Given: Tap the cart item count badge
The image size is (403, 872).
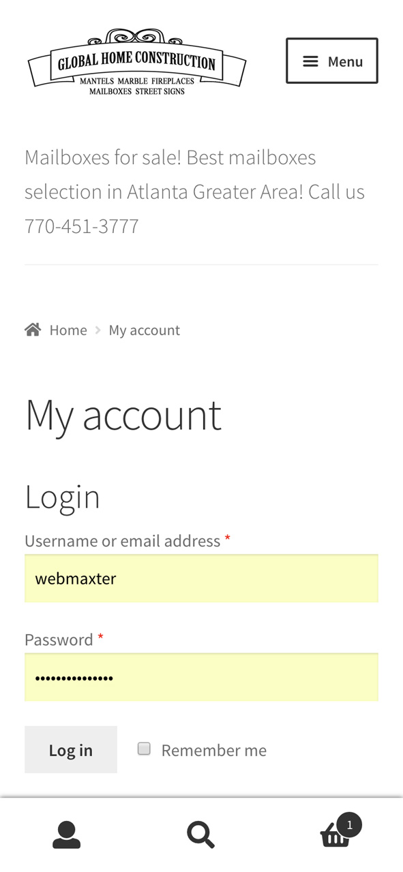Looking at the screenshot, I should [x=350, y=824].
